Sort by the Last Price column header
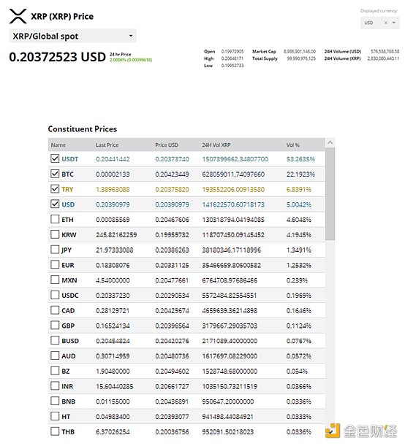The height and width of the screenshot is (446, 405). [x=107, y=145]
